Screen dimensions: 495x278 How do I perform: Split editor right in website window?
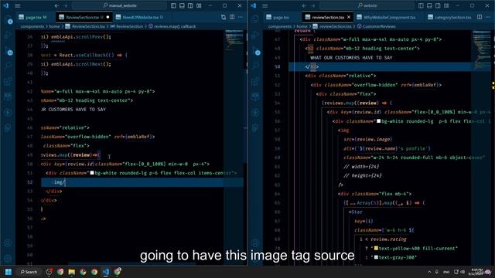click(x=480, y=17)
